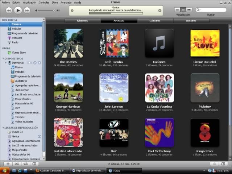Open the John Lennon artwork
Image resolution: width=232 pixels, height=174 pixels.
(x=114, y=88)
